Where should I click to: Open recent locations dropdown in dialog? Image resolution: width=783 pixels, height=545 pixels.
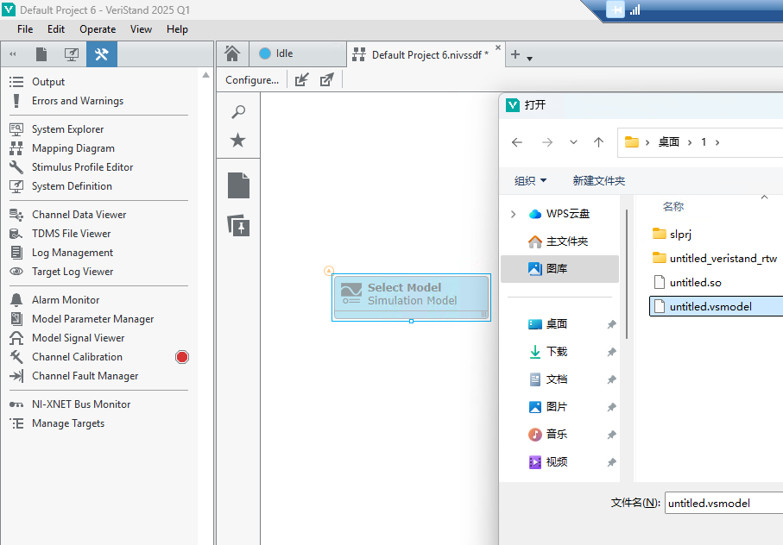[573, 142]
